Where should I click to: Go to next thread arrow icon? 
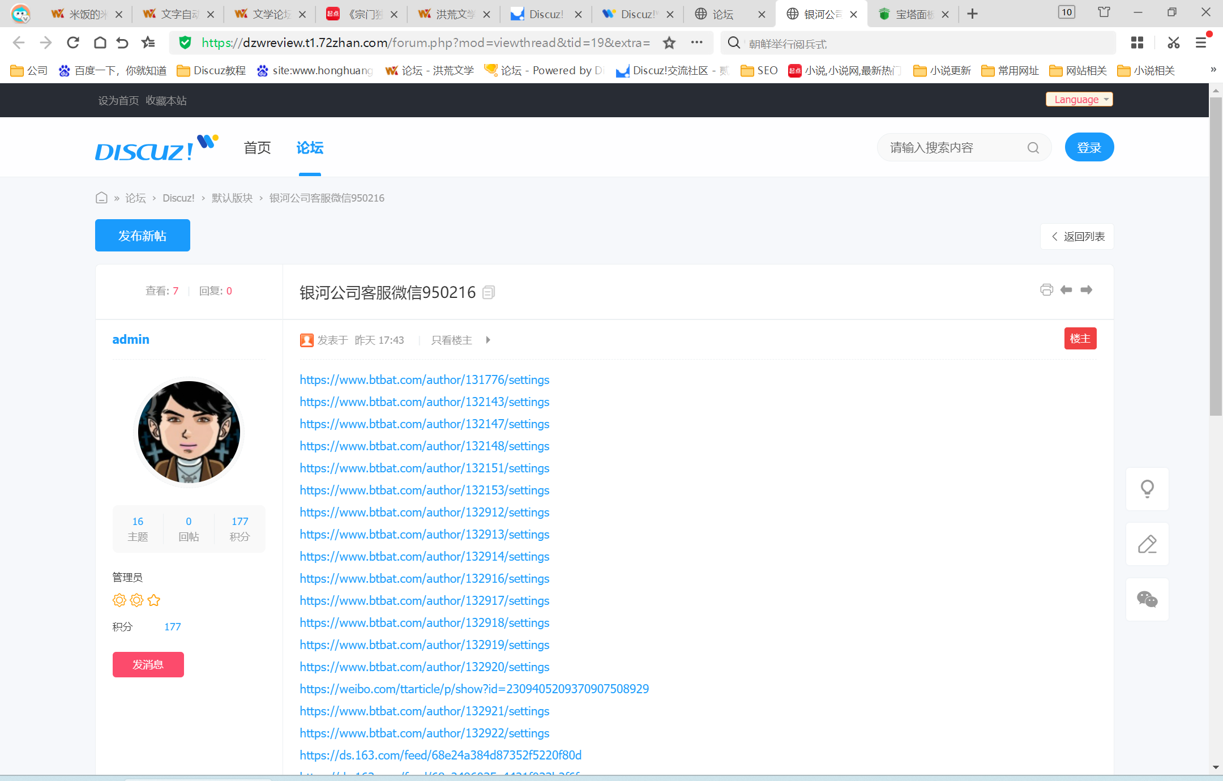(x=1086, y=290)
